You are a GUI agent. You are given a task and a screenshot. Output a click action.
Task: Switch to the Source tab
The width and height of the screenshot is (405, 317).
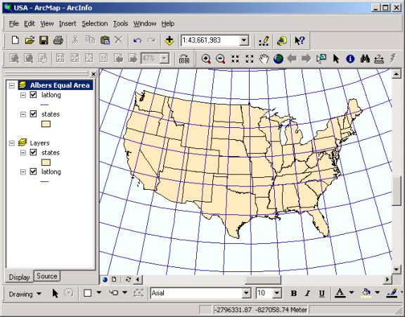click(x=46, y=276)
